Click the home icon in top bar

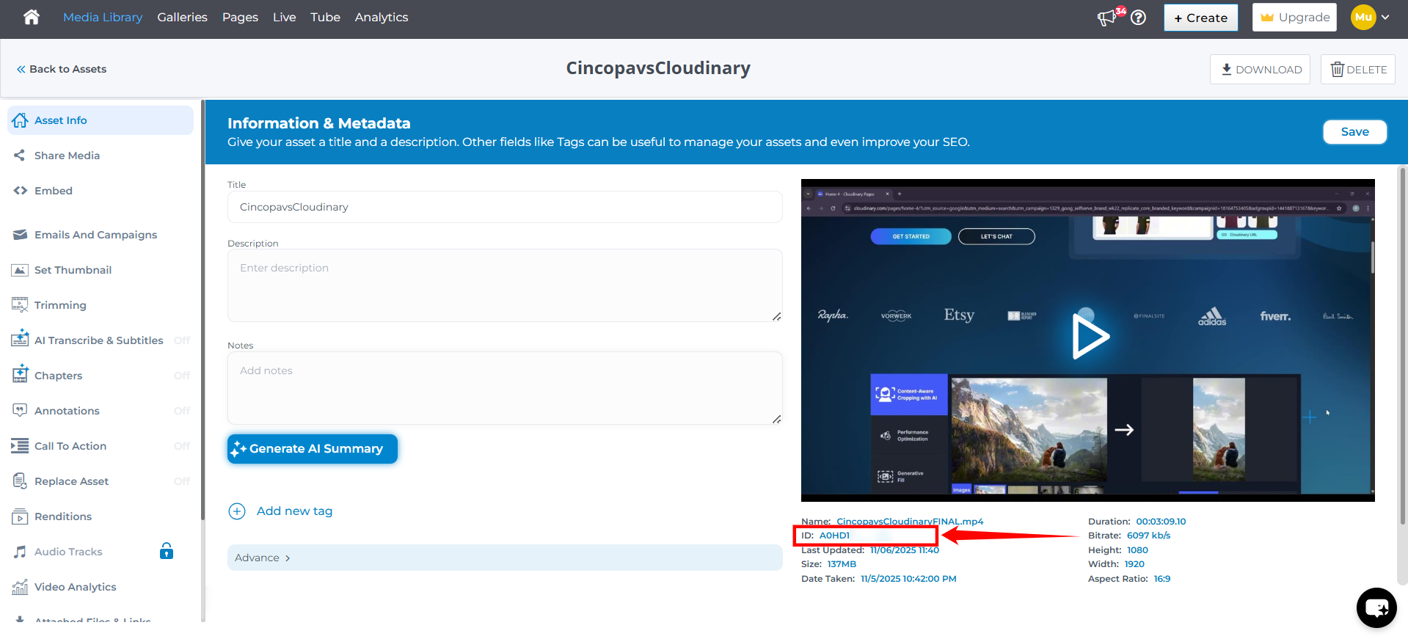pyautogui.click(x=31, y=17)
